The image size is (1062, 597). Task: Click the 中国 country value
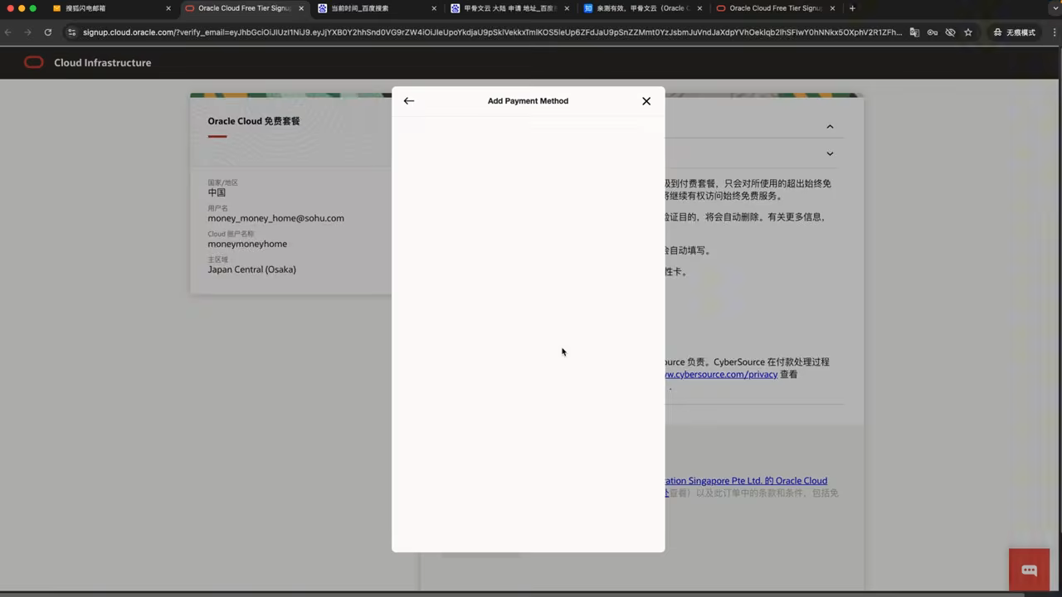pos(217,192)
